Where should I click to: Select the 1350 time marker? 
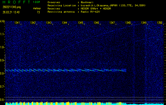click(160, 23)
